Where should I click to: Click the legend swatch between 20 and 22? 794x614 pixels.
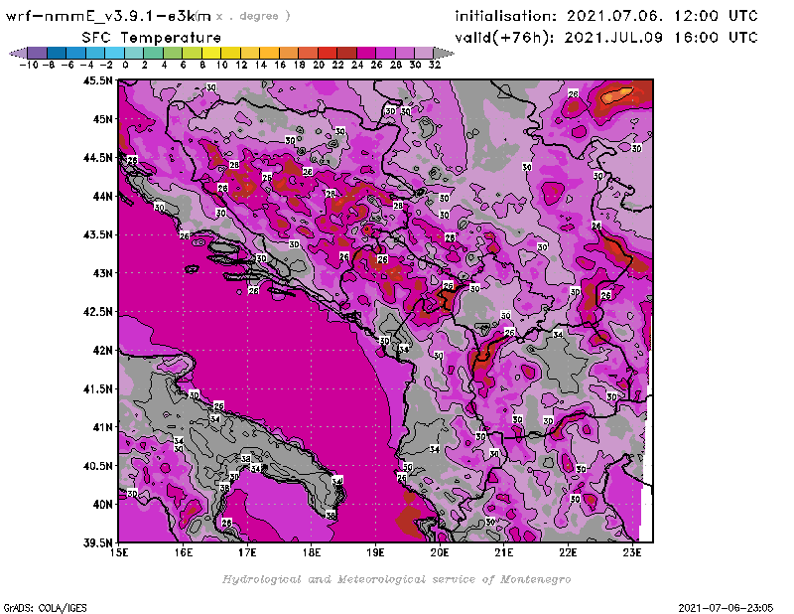(x=328, y=53)
